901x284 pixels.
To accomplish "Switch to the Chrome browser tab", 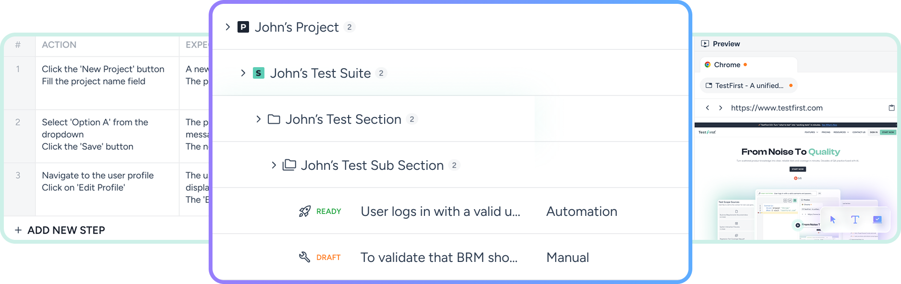I will (x=726, y=65).
